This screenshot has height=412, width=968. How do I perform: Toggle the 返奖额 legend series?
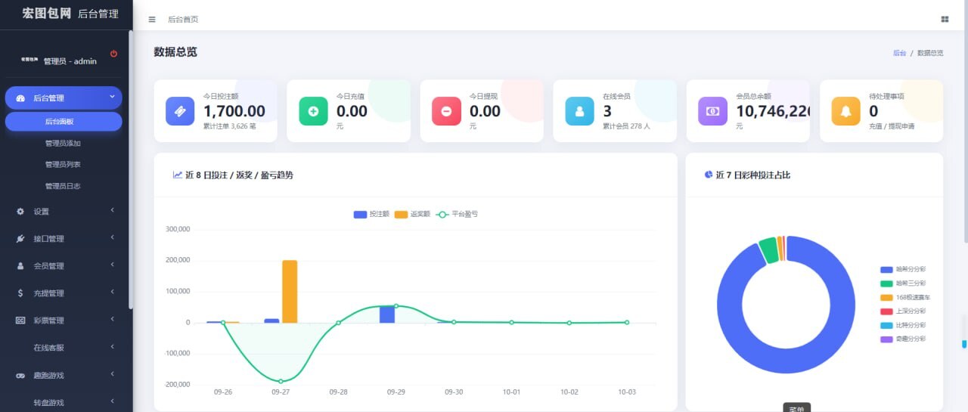point(412,214)
